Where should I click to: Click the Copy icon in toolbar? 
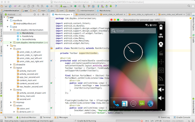29,6
